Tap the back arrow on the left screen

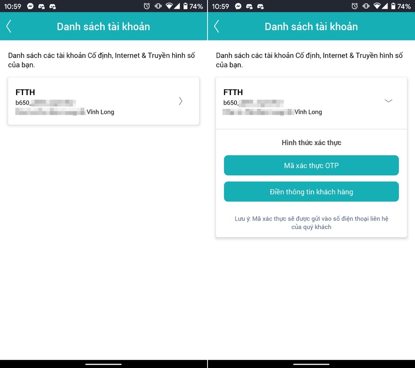tap(8, 26)
